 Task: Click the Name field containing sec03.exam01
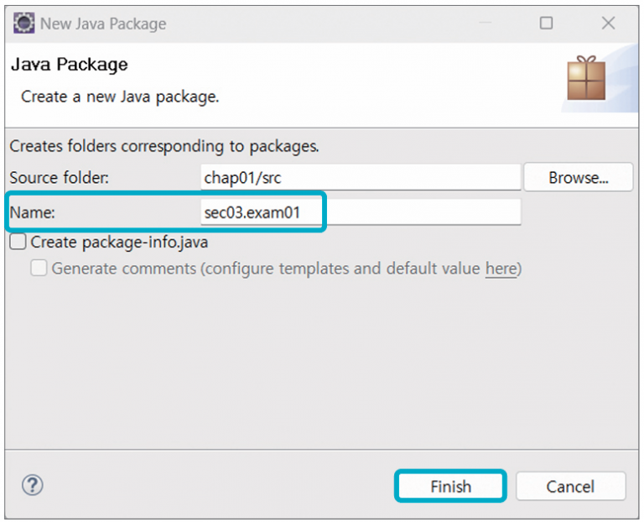click(x=361, y=213)
